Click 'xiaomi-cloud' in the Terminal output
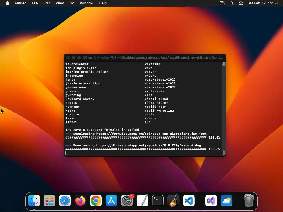 click(156, 99)
